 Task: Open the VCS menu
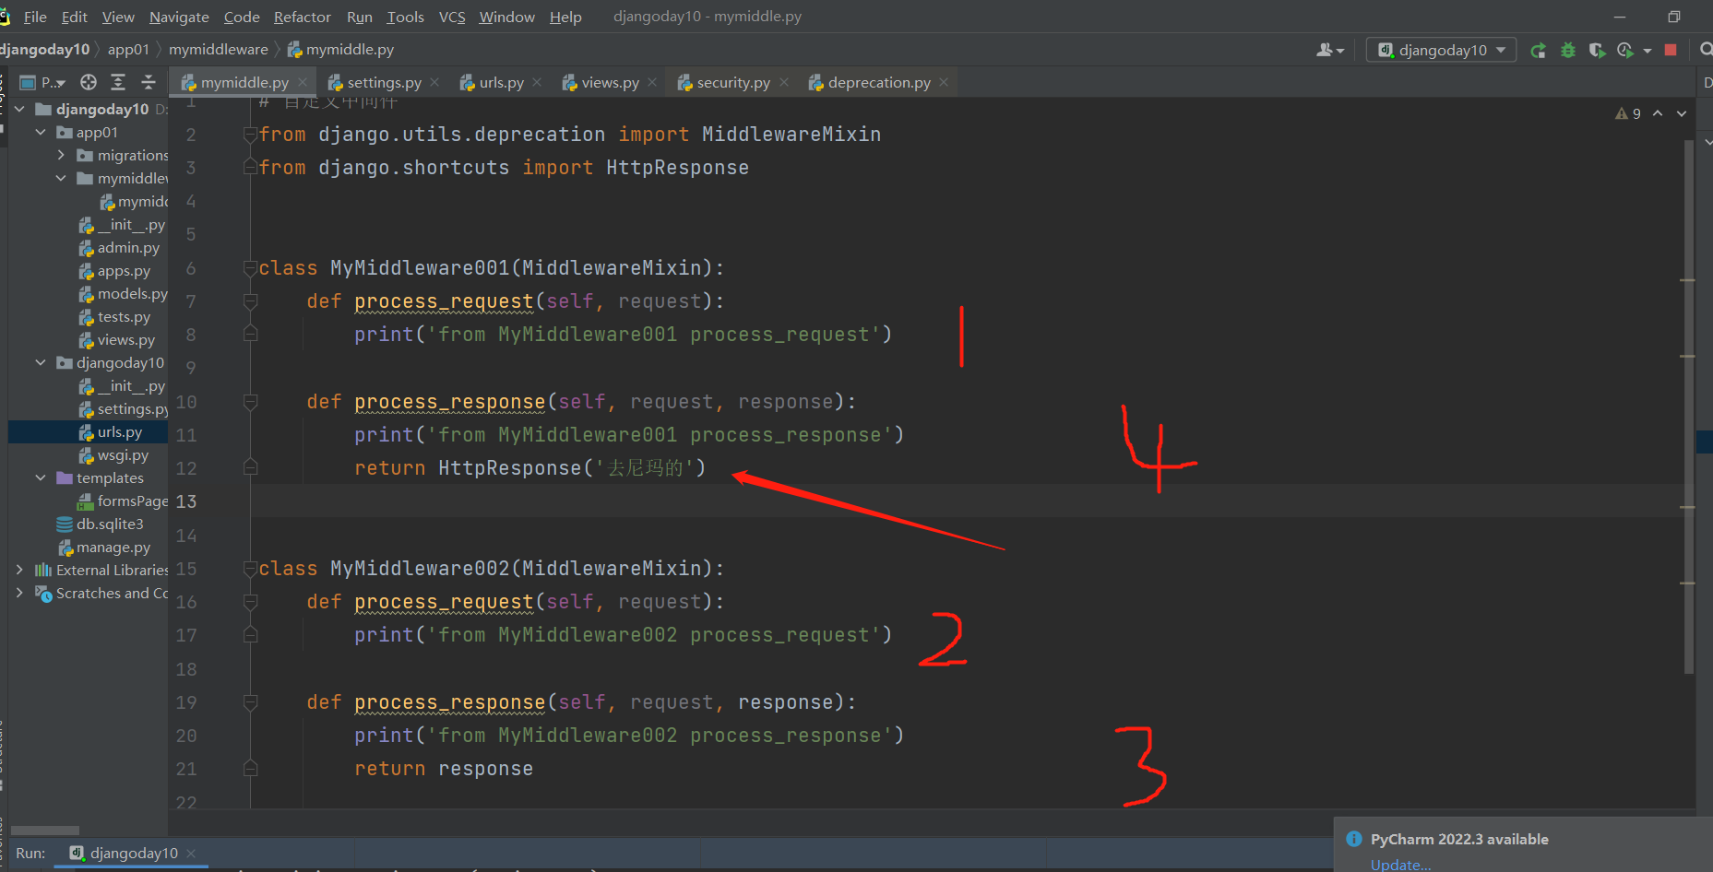452,17
